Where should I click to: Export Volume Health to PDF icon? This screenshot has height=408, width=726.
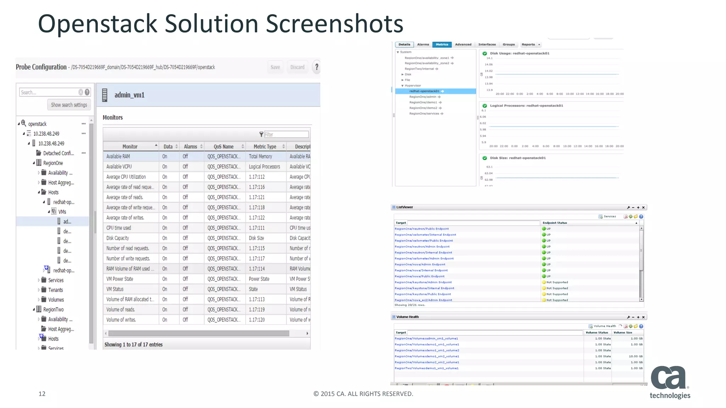point(626,326)
